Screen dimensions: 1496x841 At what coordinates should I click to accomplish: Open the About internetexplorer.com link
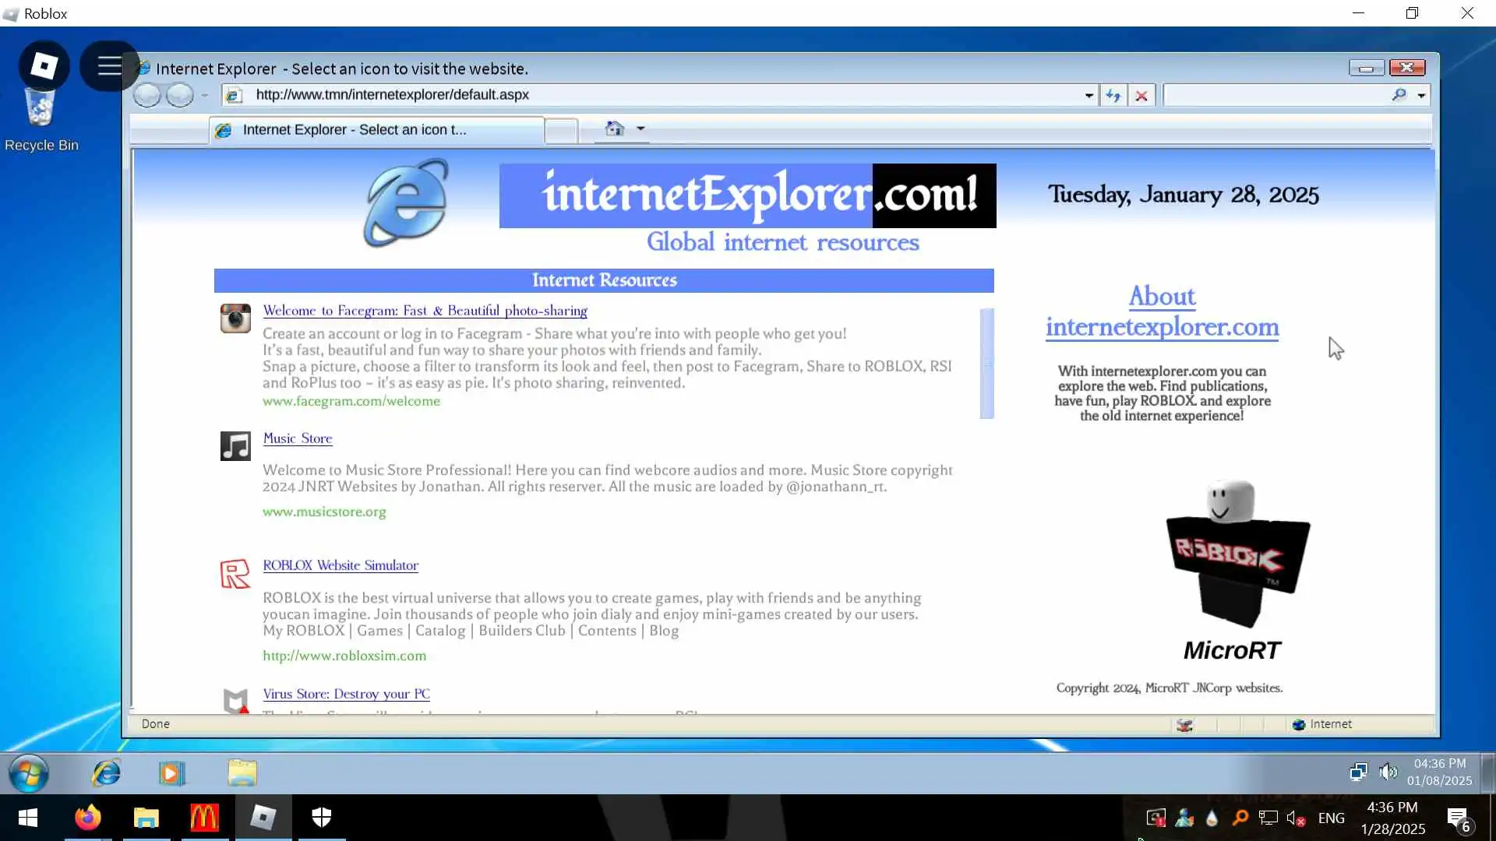coord(1162,311)
